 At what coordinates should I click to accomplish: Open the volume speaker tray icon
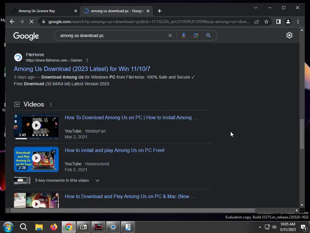274,227
